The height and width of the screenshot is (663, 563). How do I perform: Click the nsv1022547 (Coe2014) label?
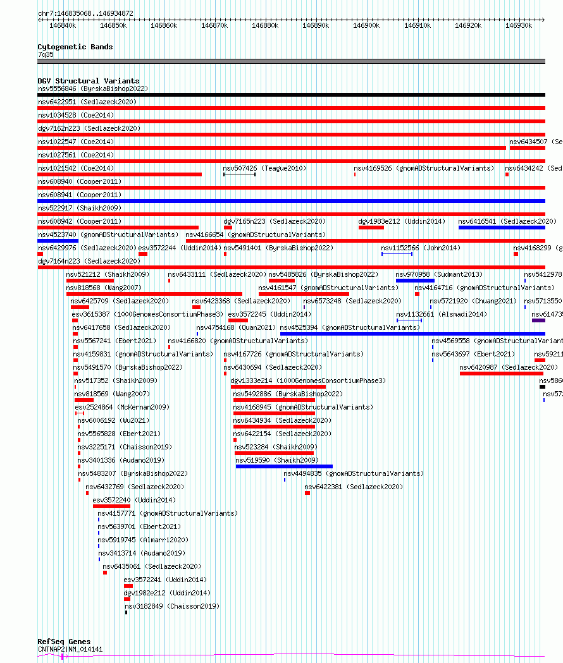point(76,142)
